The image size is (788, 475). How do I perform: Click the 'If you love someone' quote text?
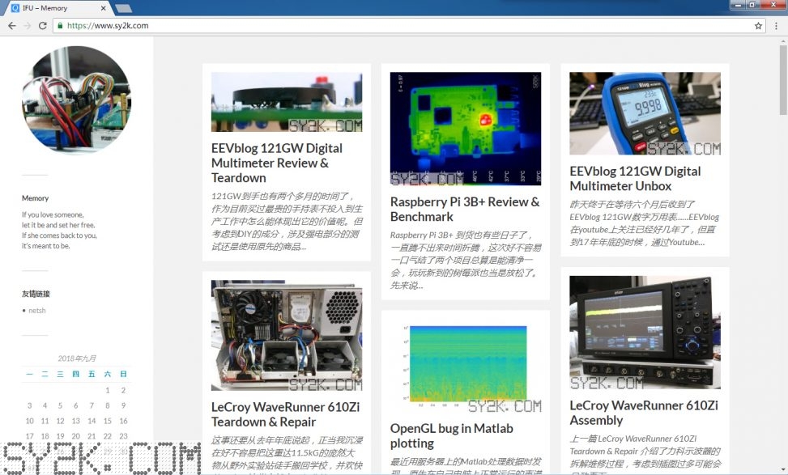pyautogui.click(x=59, y=230)
